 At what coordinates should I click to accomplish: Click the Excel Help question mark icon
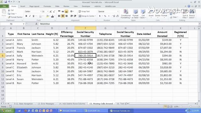click(x=189, y=6)
